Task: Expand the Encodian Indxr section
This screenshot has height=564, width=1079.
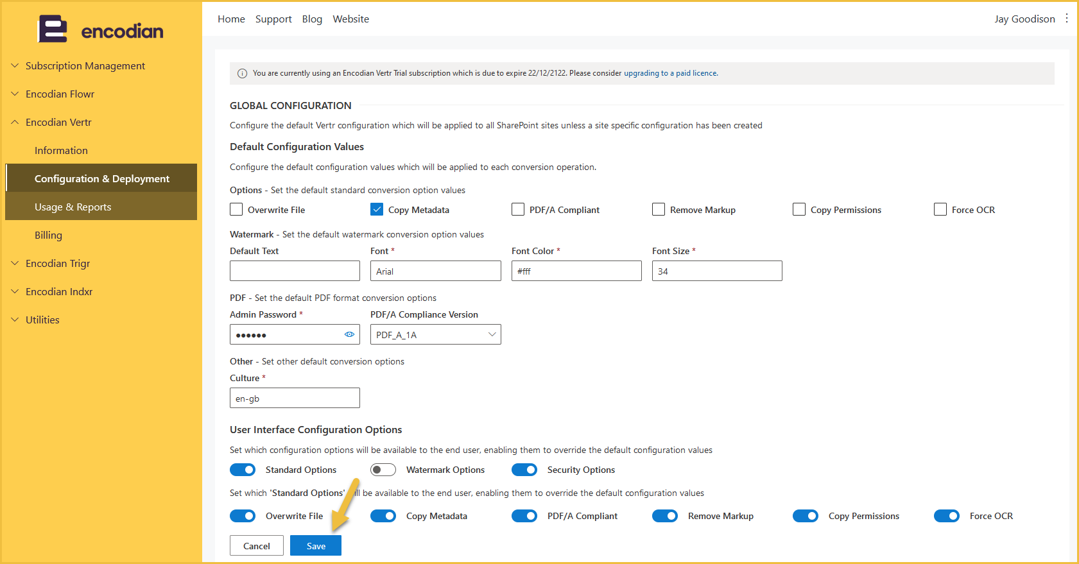Action: (101, 291)
